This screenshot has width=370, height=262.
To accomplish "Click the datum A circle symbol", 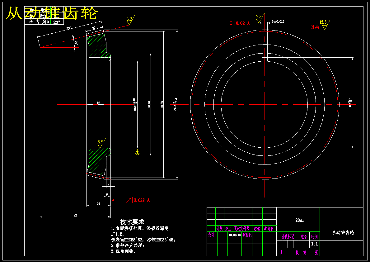I will click(x=137, y=153).
